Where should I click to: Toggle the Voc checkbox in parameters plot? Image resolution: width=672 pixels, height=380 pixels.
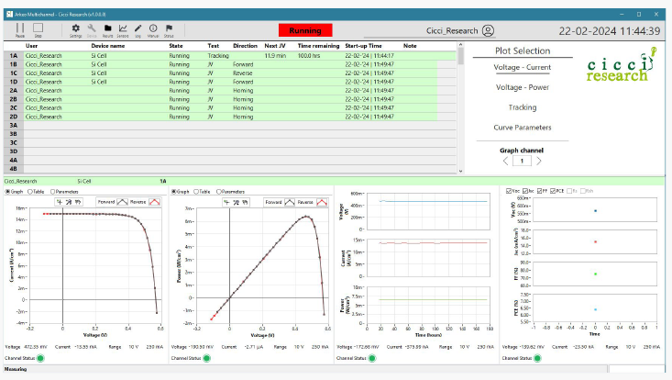[507, 191]
